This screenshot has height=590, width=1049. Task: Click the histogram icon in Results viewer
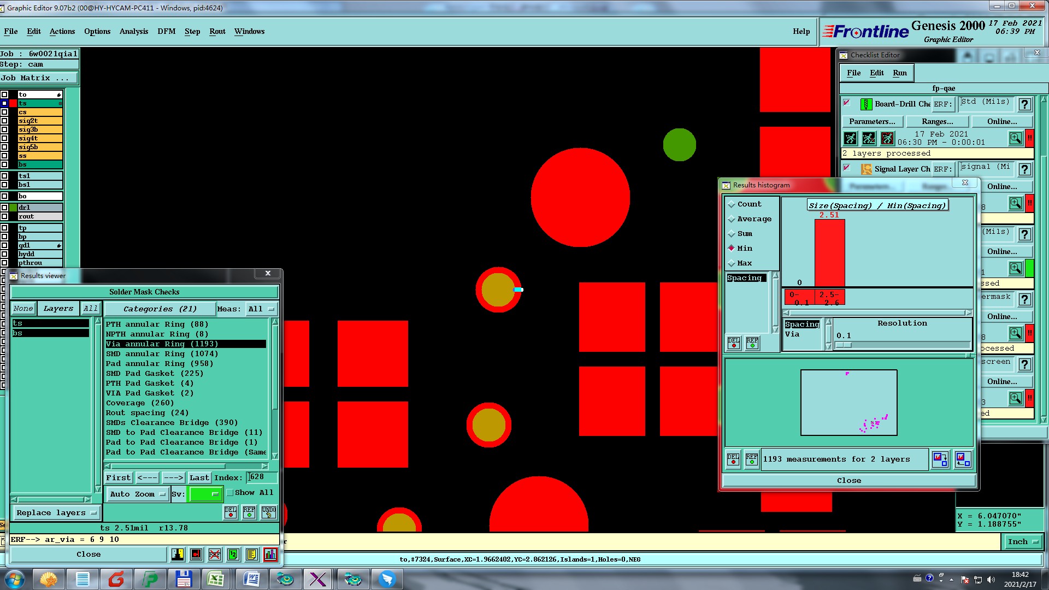270,554
